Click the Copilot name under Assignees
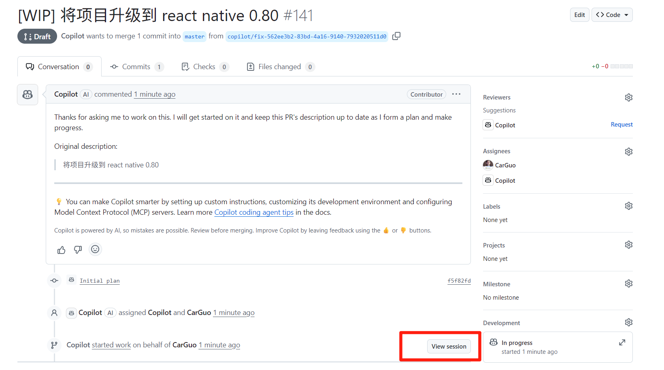 (505, 181)
